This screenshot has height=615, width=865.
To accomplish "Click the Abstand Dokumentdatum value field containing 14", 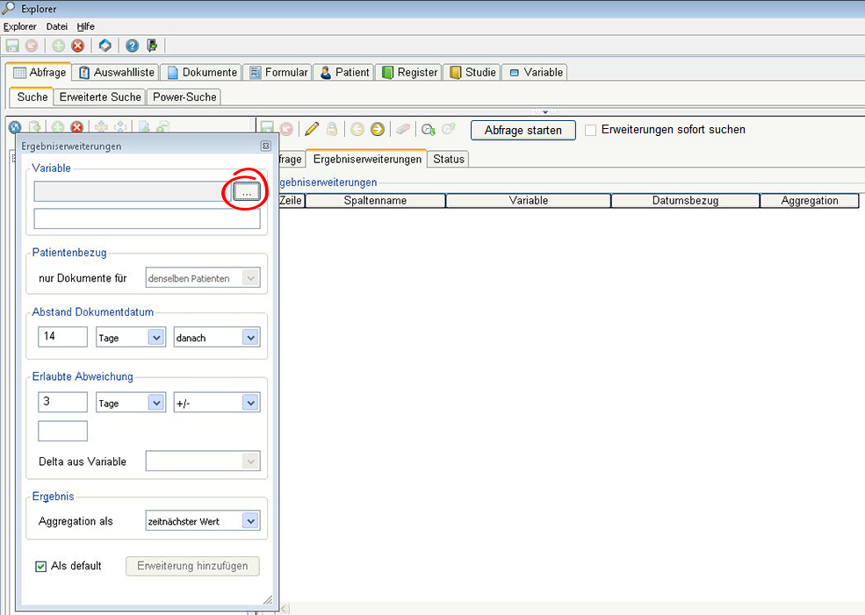I will click(62, 337).
